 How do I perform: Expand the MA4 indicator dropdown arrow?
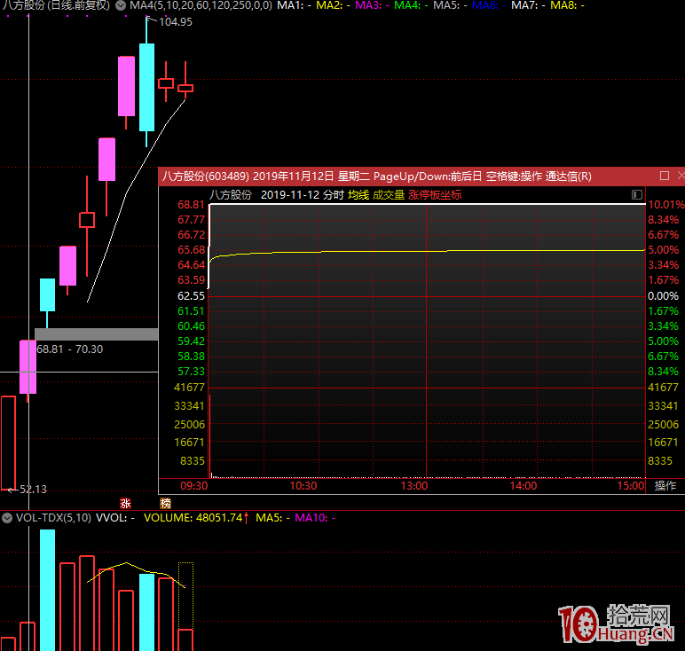(121, 5)
